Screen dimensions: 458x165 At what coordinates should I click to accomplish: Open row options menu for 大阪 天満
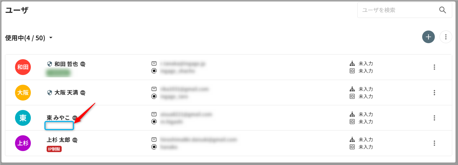434,93
